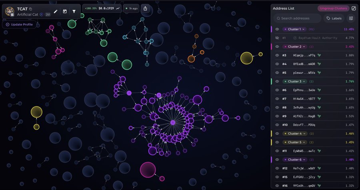Click the share export icon
The height and width of the screenshot is (190, 360).
tap(145, 8)
